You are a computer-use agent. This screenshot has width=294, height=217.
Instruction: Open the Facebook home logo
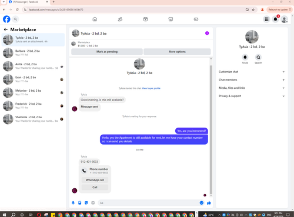6,19
